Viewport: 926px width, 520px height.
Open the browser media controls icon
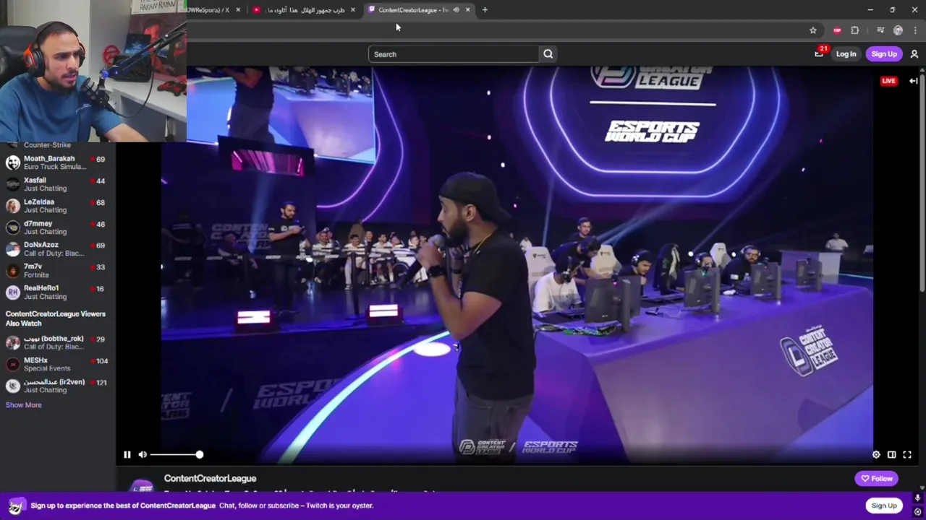coord(880,30)
